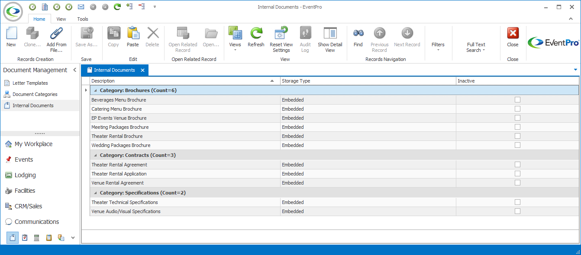This screenshot has width=581, height=255.
Task: Switch to the Home ribbon tab
Action: point(39,19)
